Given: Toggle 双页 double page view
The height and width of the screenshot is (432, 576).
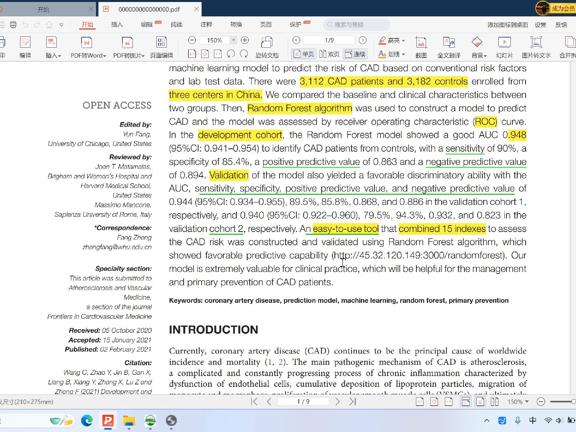Looking at the screenshot, I should pyautogui.click(x=329, y=54).
